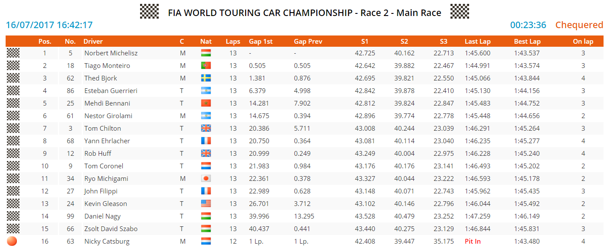
Task: Click the chequered flag left of the title
Action: [149, 11]
